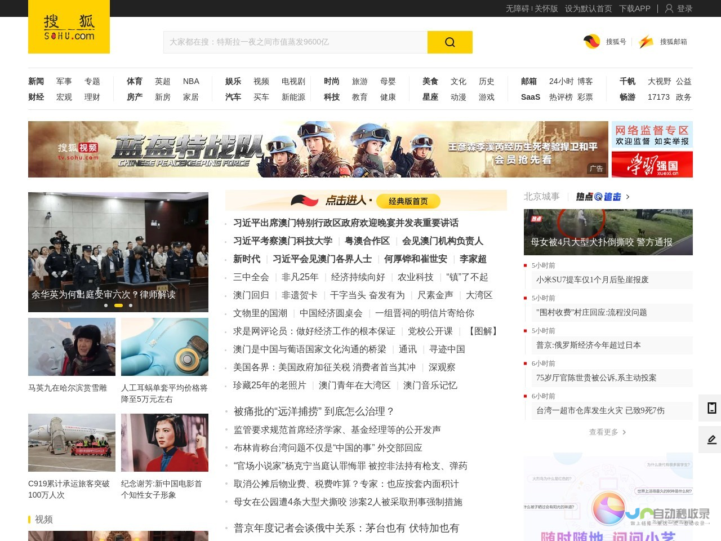This screenshot has height=541, width=721.
Task: Open 小米SU7提车仅1个月后坠崖报废
Action: (x=593, y=280)
